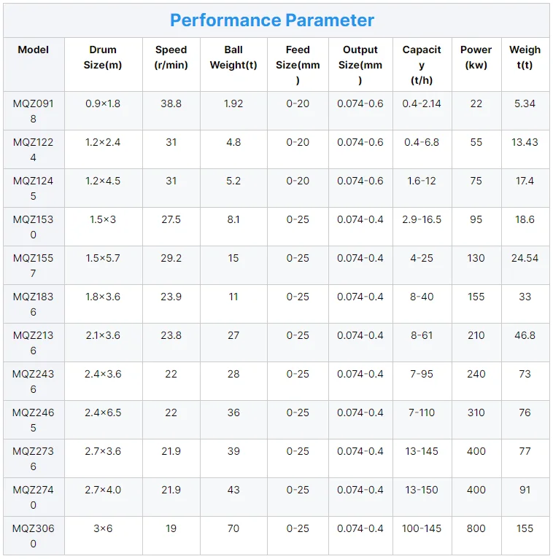
Task: Click drum size cell 1.2×4.5
Action: click(x=103, y=181)
